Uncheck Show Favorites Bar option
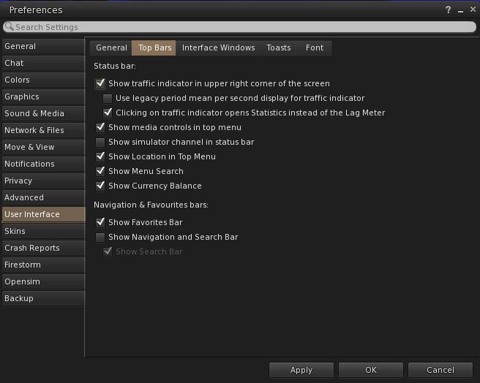This screenshot has width=480, height=383. coord(101,223)
